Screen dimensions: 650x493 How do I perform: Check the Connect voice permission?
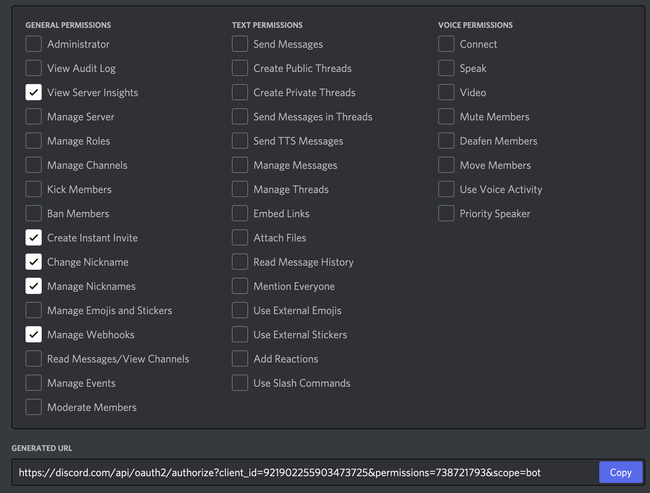click(x=446, y=44)
